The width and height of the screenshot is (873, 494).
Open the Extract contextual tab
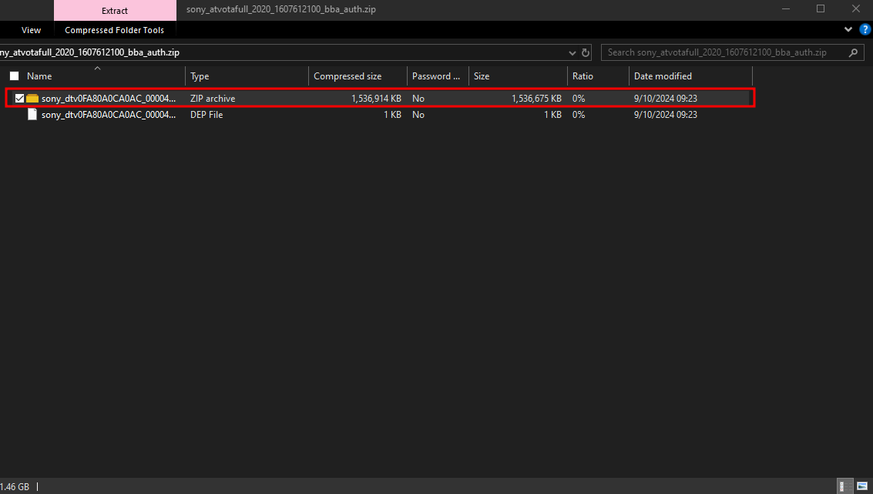pyautogui.click(x=115, y=11)
